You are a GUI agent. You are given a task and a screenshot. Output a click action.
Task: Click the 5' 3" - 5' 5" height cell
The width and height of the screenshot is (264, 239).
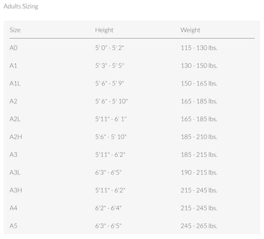point(110,65)
